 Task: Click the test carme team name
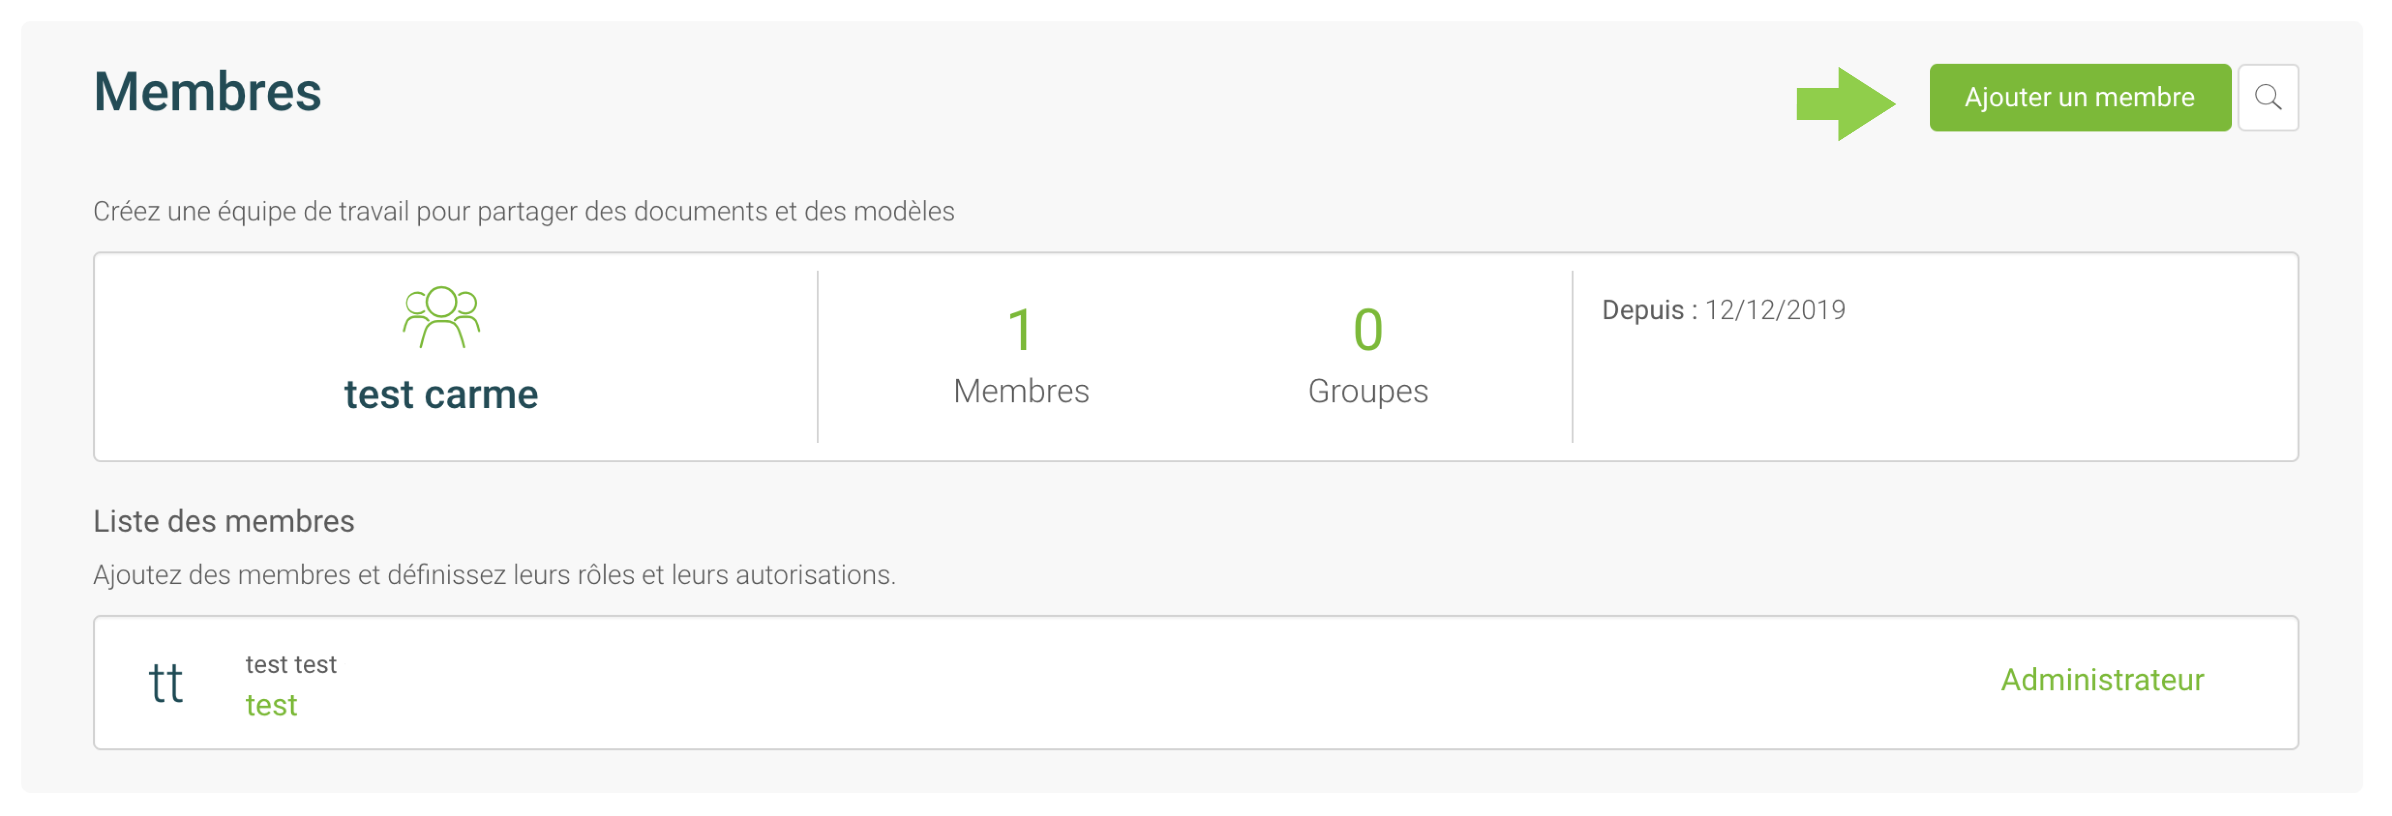(441, 395)
